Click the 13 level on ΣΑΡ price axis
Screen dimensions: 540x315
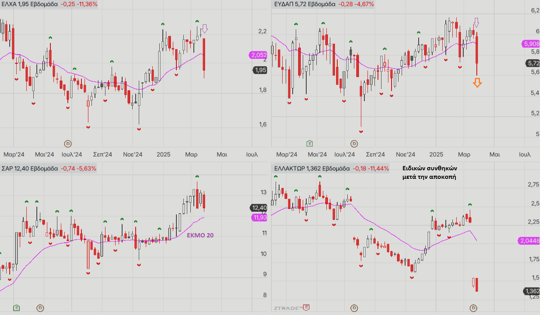coord(264,192)
